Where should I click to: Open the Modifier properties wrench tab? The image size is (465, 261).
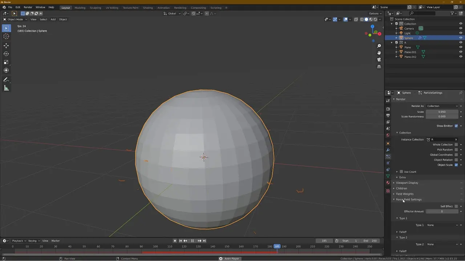tap(388, 150)
